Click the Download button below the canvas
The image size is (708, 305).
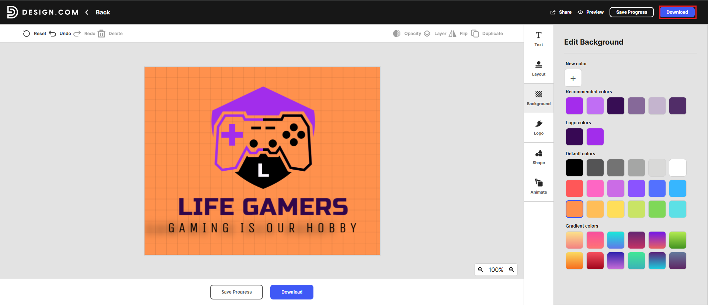[292, 292]
